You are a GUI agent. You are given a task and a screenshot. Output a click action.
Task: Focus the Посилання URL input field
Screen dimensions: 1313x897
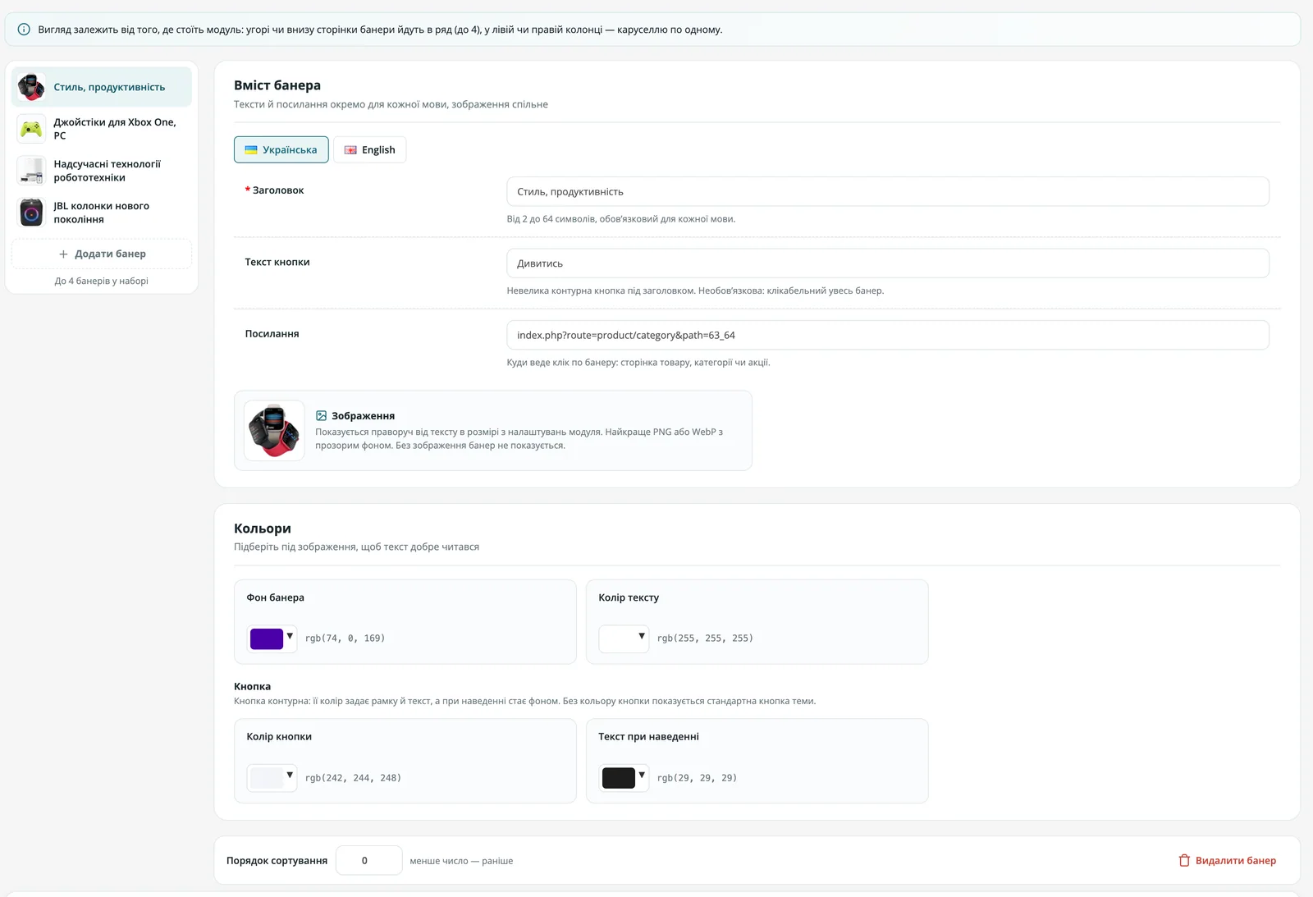click(888, 335)
